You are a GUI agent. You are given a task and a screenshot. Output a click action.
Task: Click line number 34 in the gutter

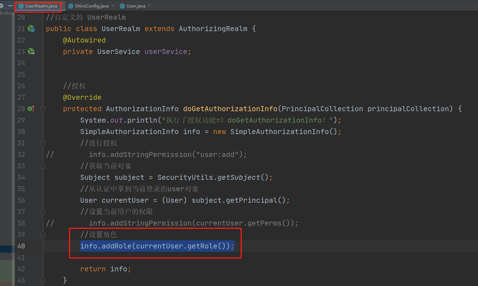tap(21, 177)
